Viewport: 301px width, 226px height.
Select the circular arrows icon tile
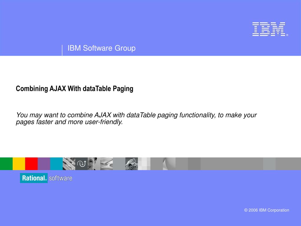click(x=81, y=164)
